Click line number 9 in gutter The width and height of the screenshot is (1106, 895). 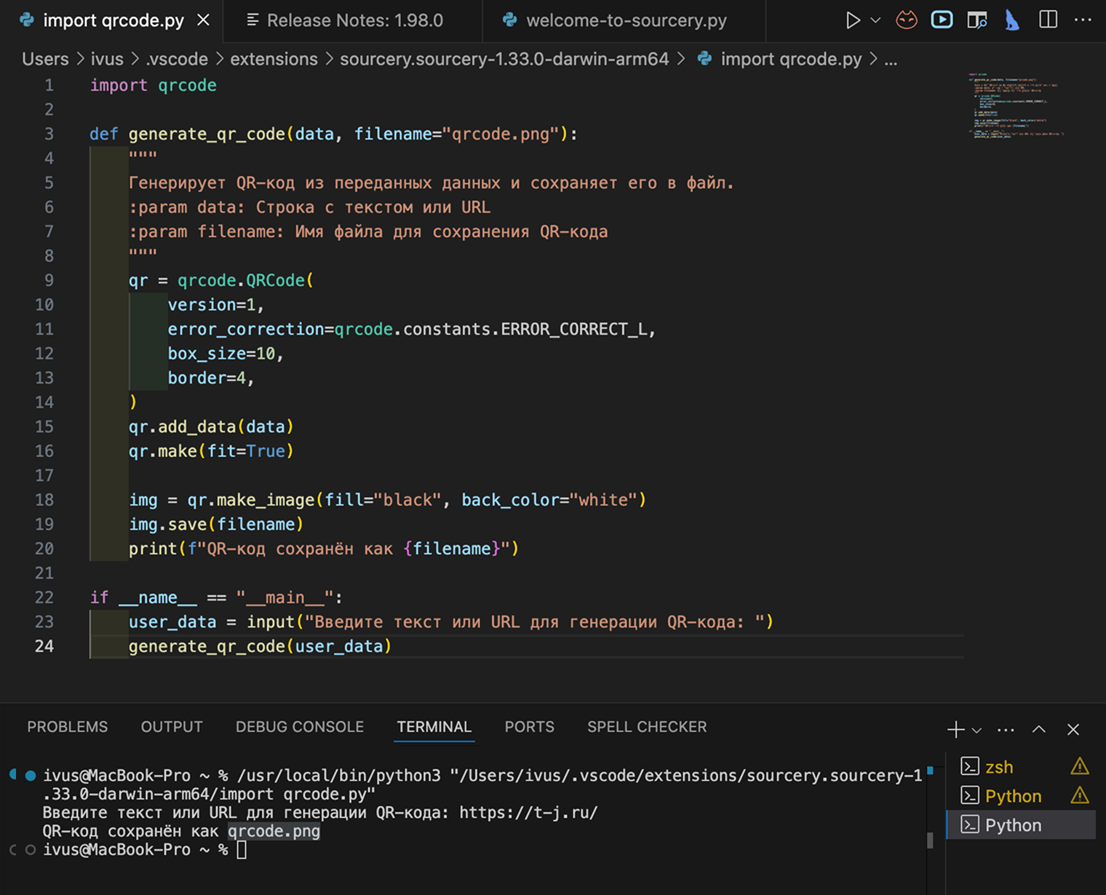click(x=49, y=280)
